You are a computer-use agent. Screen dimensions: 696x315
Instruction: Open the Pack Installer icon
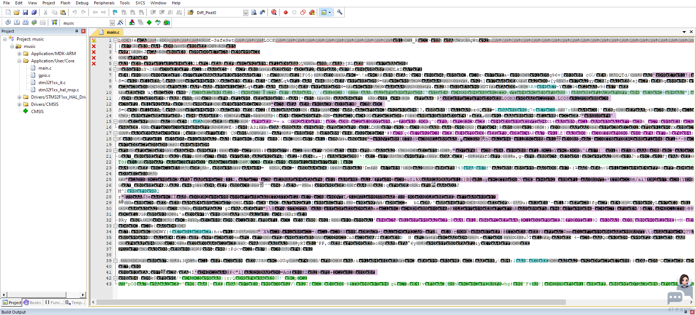tap(167, 22)
